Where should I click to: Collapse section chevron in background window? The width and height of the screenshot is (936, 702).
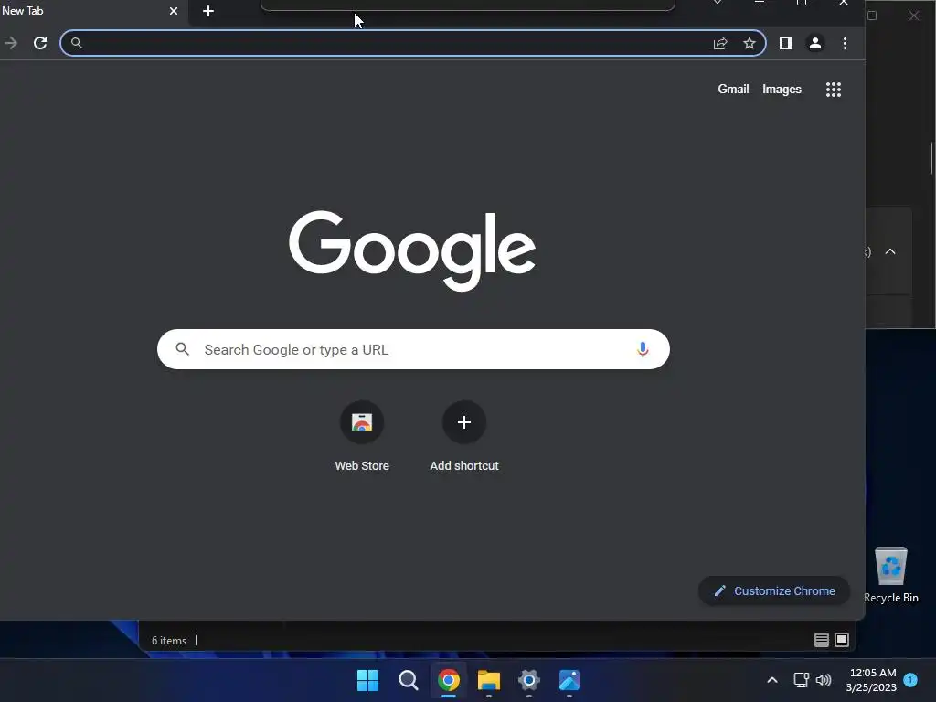click(x=890, y=252)
